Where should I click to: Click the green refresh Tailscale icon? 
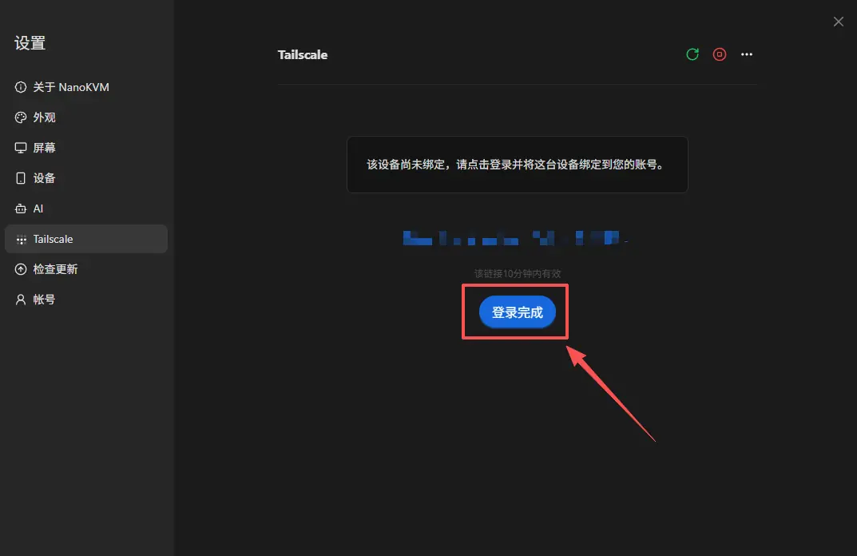click(x=692, y=54)
